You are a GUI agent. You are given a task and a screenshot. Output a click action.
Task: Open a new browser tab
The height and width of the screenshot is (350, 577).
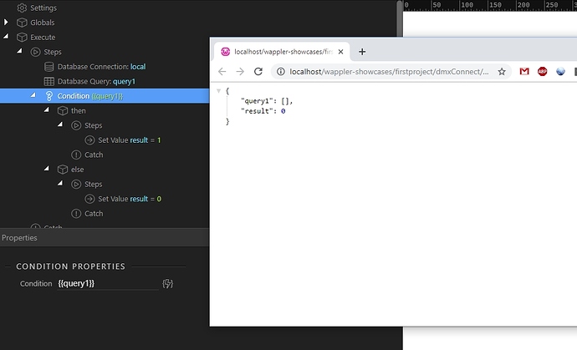coord(362,52)
